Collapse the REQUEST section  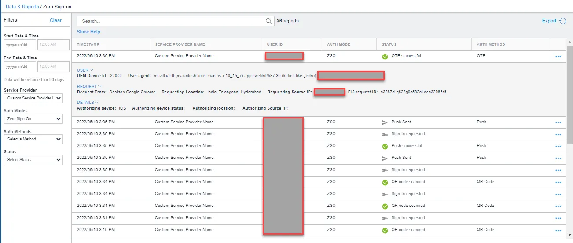click(89, 87)
